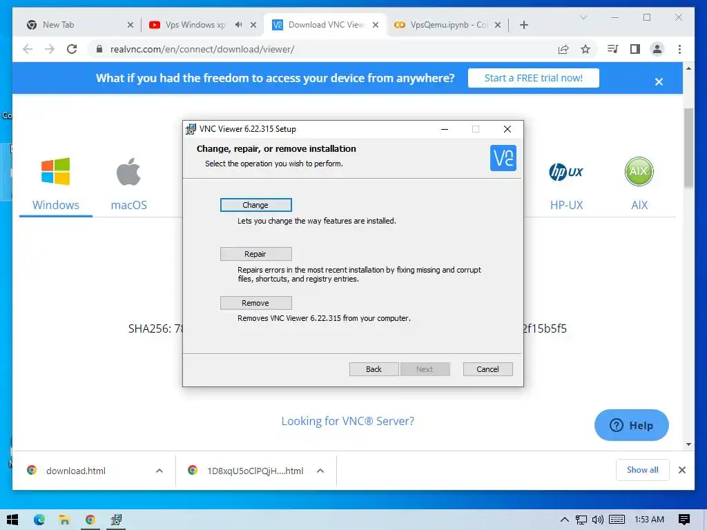Expand download.html options chevron
Screen dimensions: 707x530
coord(159,471)
